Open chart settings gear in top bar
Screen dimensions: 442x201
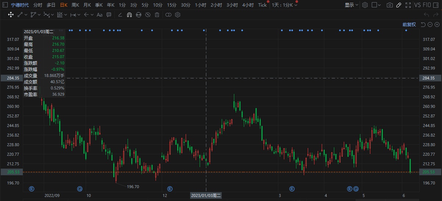pyautogui.click(x=365, y=5)
